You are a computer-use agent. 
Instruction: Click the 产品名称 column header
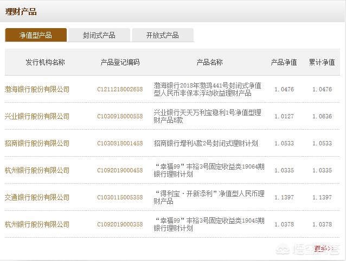209,62
